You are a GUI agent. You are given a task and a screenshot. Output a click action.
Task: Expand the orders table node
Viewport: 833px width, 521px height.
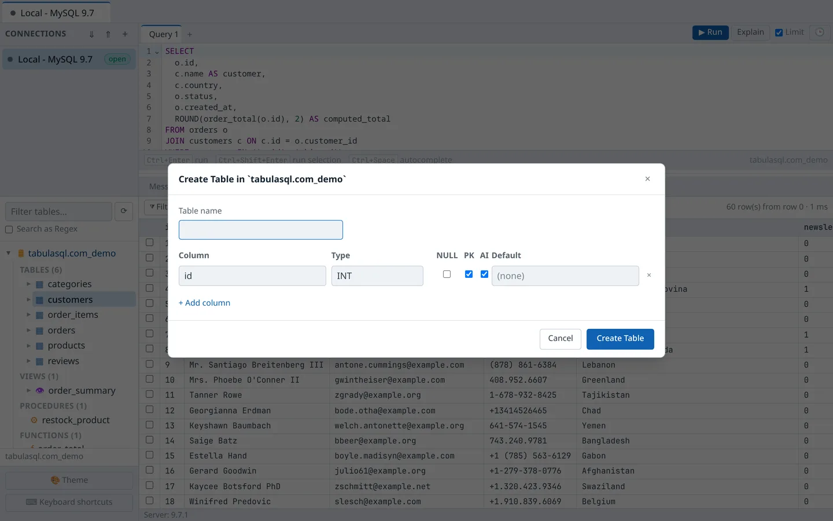coord(28,331)
